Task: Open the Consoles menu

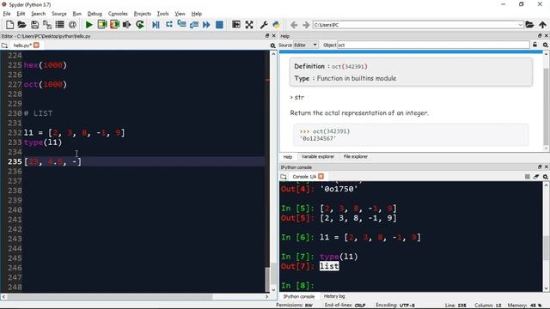Action: pos(118,14)
